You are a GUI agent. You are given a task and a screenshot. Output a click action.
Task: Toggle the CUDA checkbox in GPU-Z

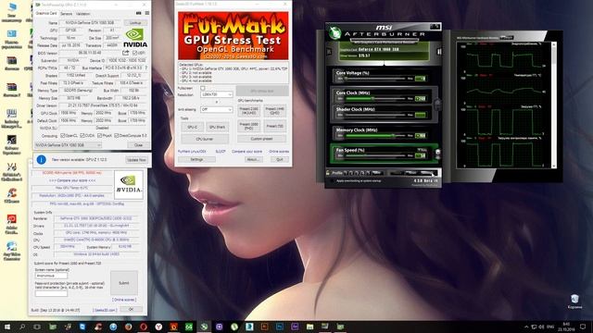(x=82, y=135)
